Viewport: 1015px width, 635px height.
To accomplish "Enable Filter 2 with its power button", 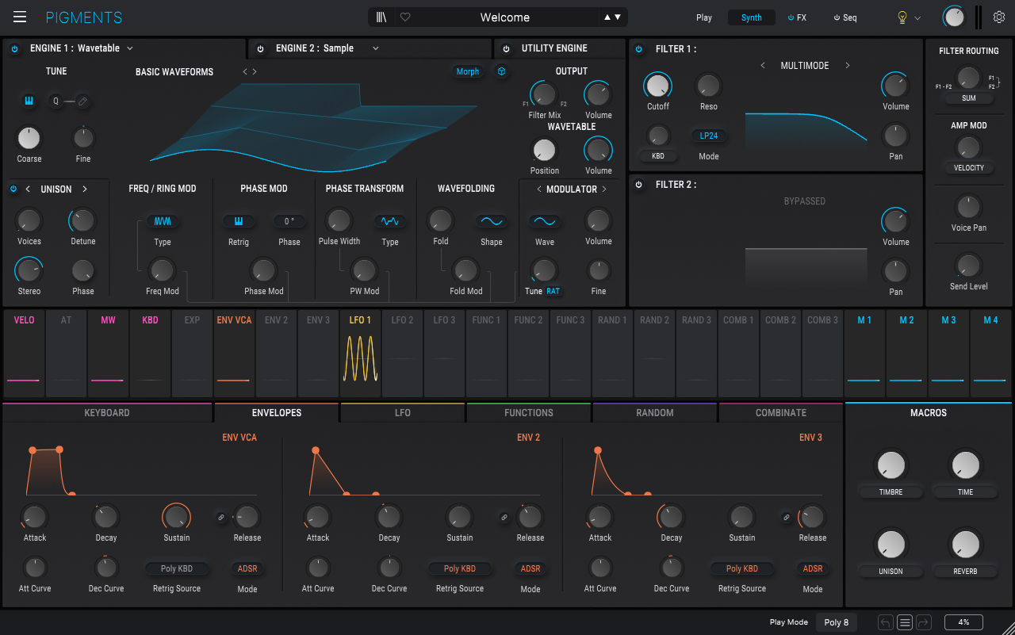I will point(639,185).
